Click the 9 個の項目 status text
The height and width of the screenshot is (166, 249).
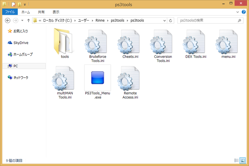(14, 161)
